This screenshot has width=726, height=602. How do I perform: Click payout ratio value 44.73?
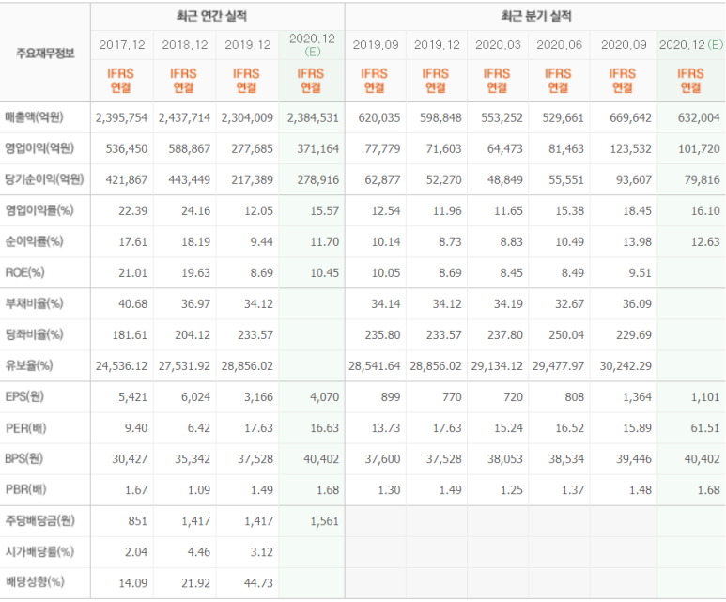click(x=259, y=583)
